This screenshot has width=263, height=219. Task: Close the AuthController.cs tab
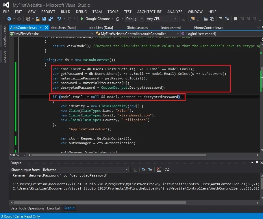coord(47,27)
